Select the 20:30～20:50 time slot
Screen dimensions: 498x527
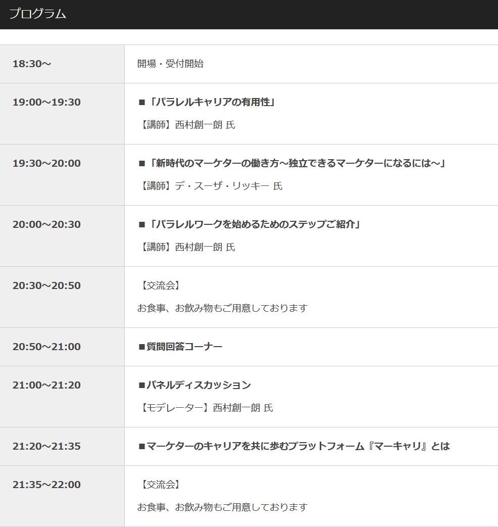point(46,285)
